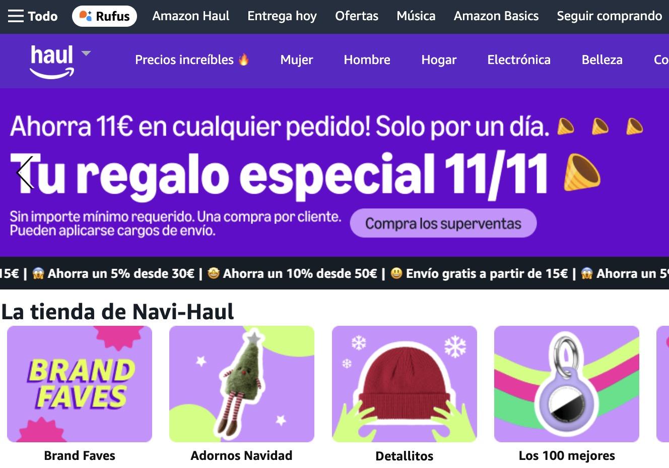Select the Hombre category tab
This screenshot has width=669, height=468.
click(367, 60)
